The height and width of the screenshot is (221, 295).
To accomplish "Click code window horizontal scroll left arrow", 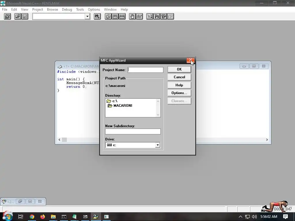I will point(59,140).
